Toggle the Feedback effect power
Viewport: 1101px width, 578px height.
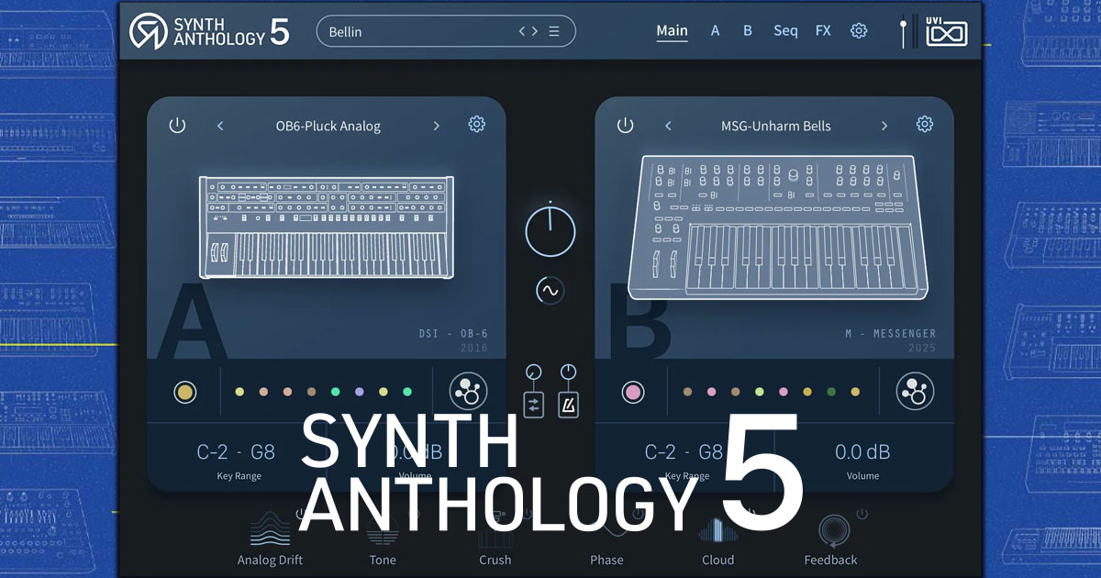click(x=862, y=514)
